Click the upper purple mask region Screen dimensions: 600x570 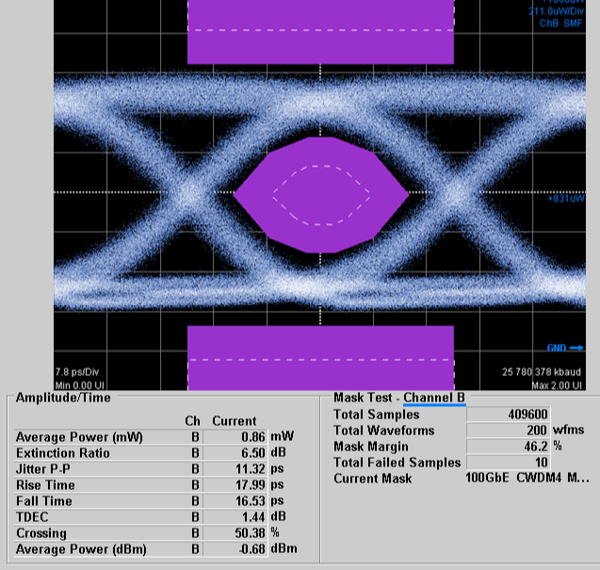[321, 31]
